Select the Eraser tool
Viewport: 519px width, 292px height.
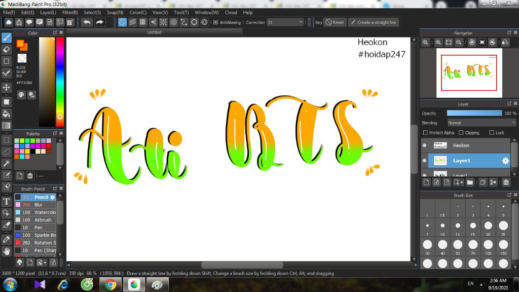[6, 49]
